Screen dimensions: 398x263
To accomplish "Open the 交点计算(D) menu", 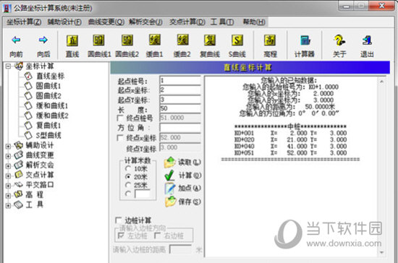I will [x=187, y=22].
